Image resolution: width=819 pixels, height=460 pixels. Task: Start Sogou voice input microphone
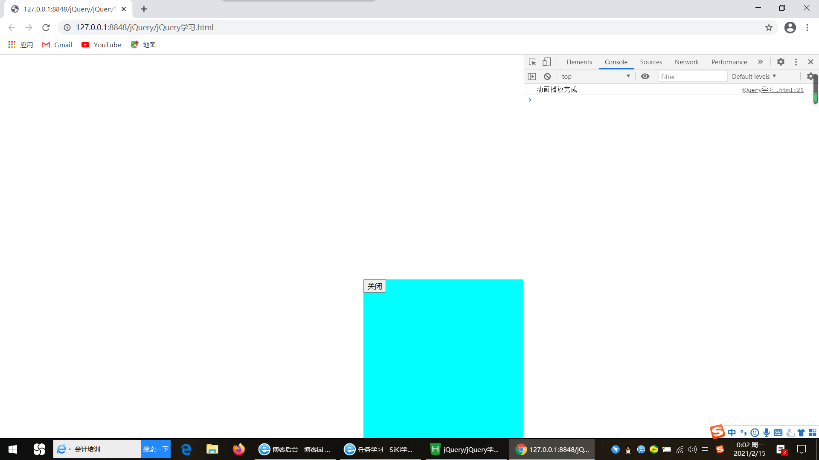point(767,433)
